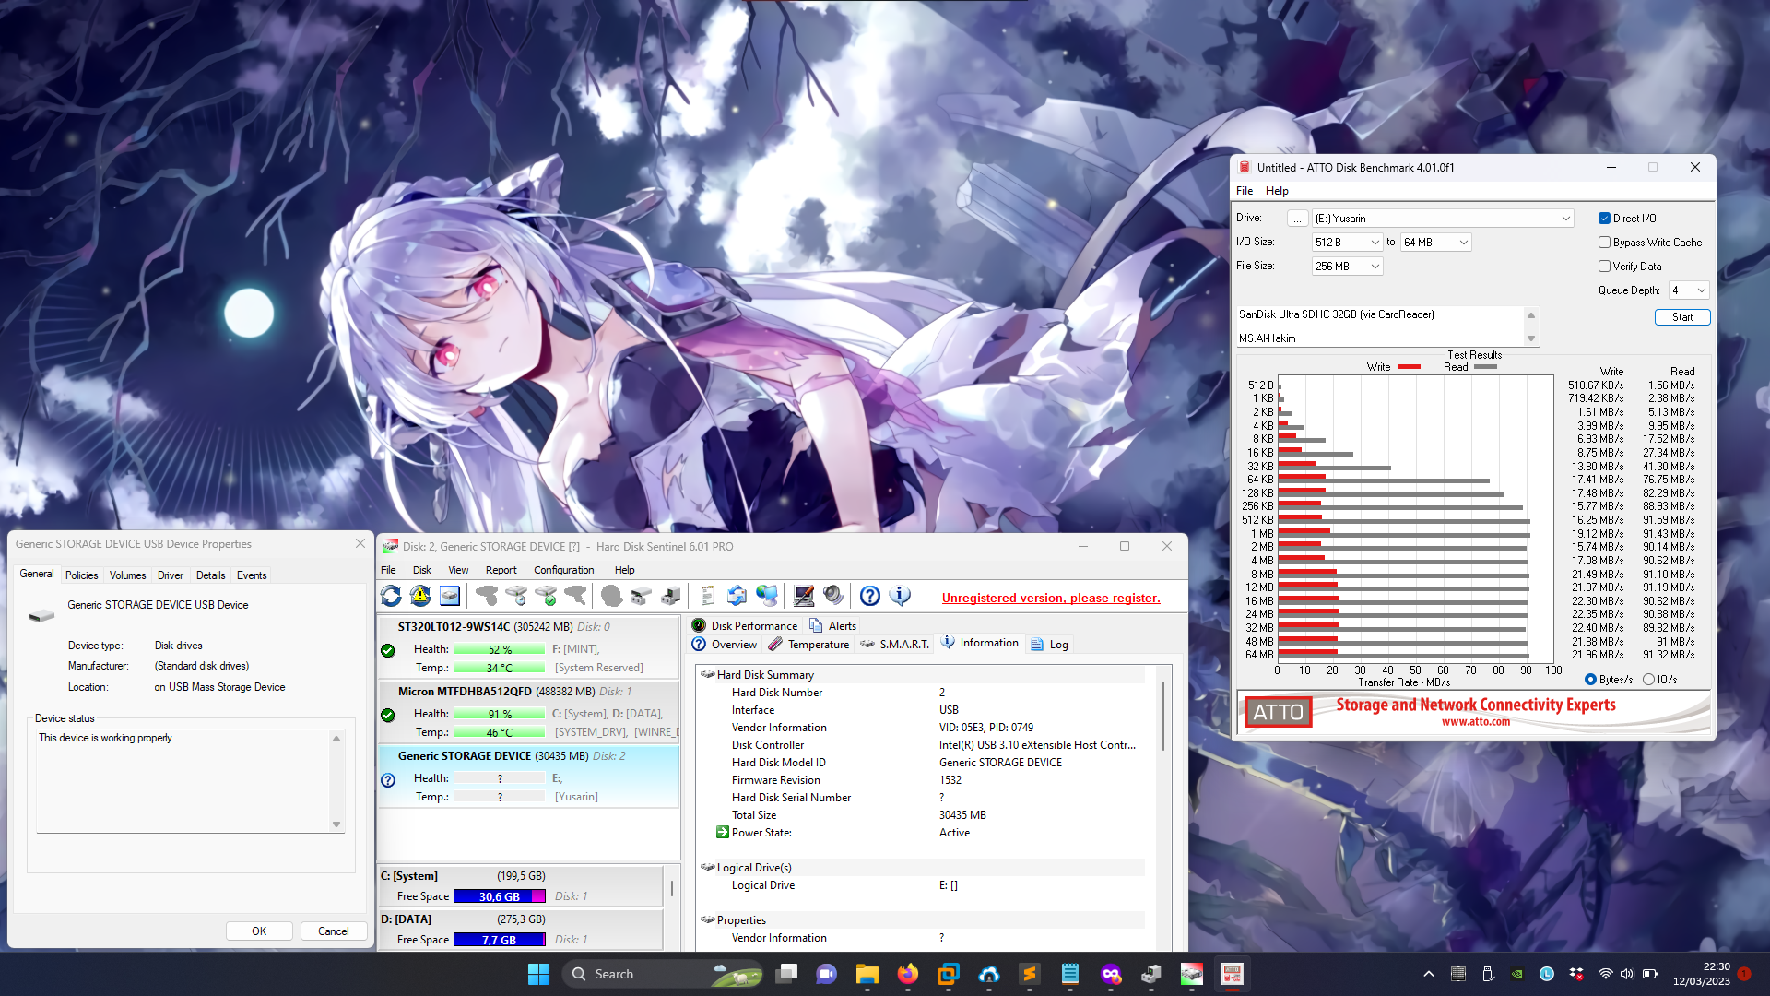Click the C: Free Space 30,6 GB bar
Viewport: 1770px width, 996px height.
(x=500, y=896)
